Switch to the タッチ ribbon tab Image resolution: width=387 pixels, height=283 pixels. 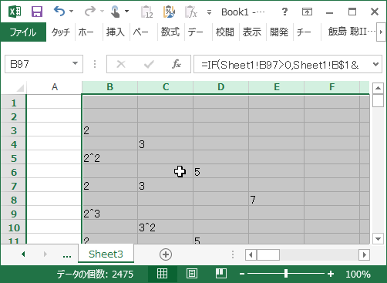point(61,32)
